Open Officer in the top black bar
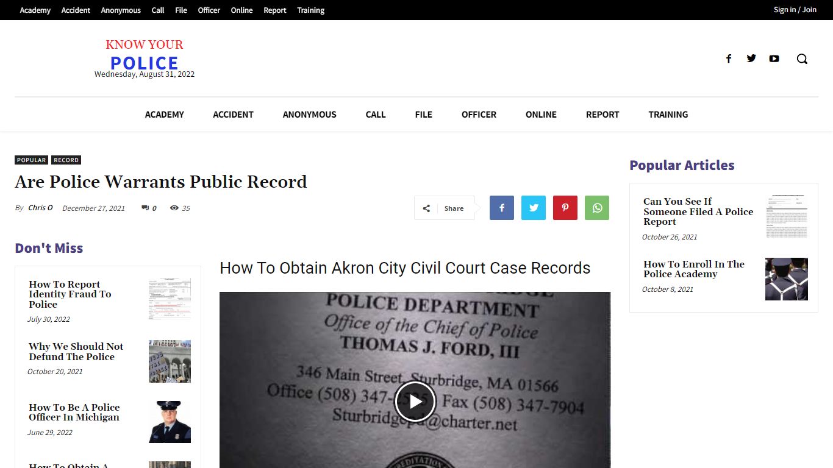The height and width of the screenshot is (468, 833). tap(209, 10)
